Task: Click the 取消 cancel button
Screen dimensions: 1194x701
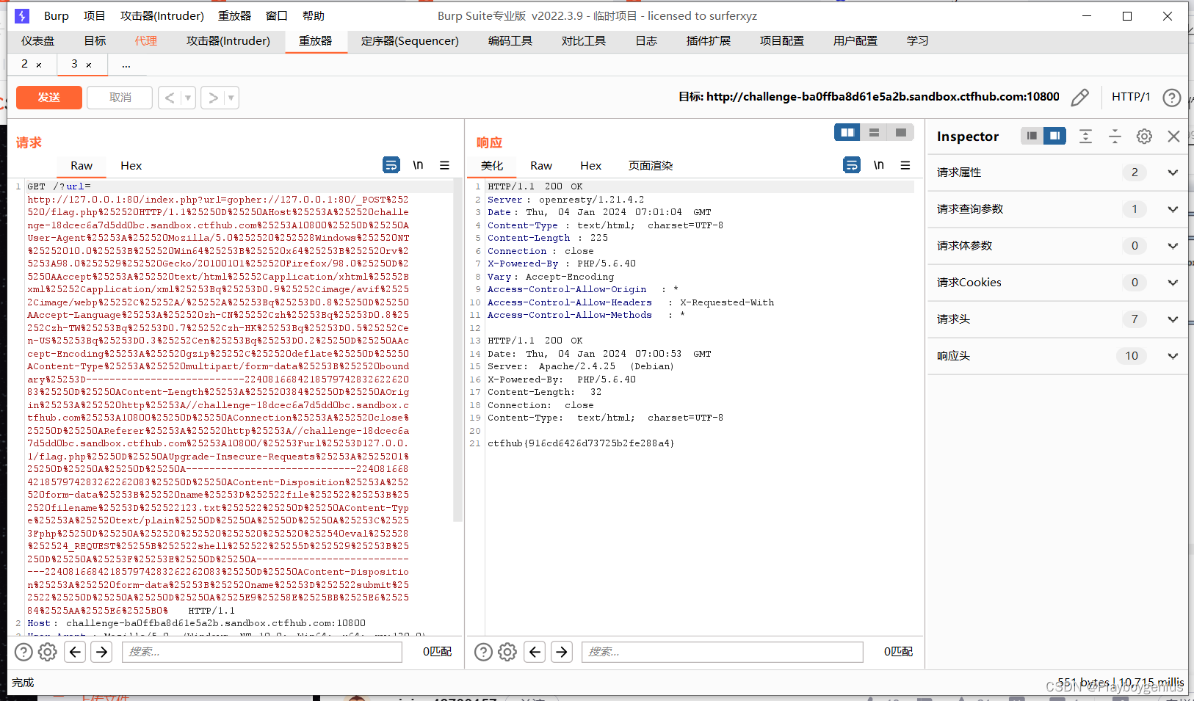Action: point(120,98)
